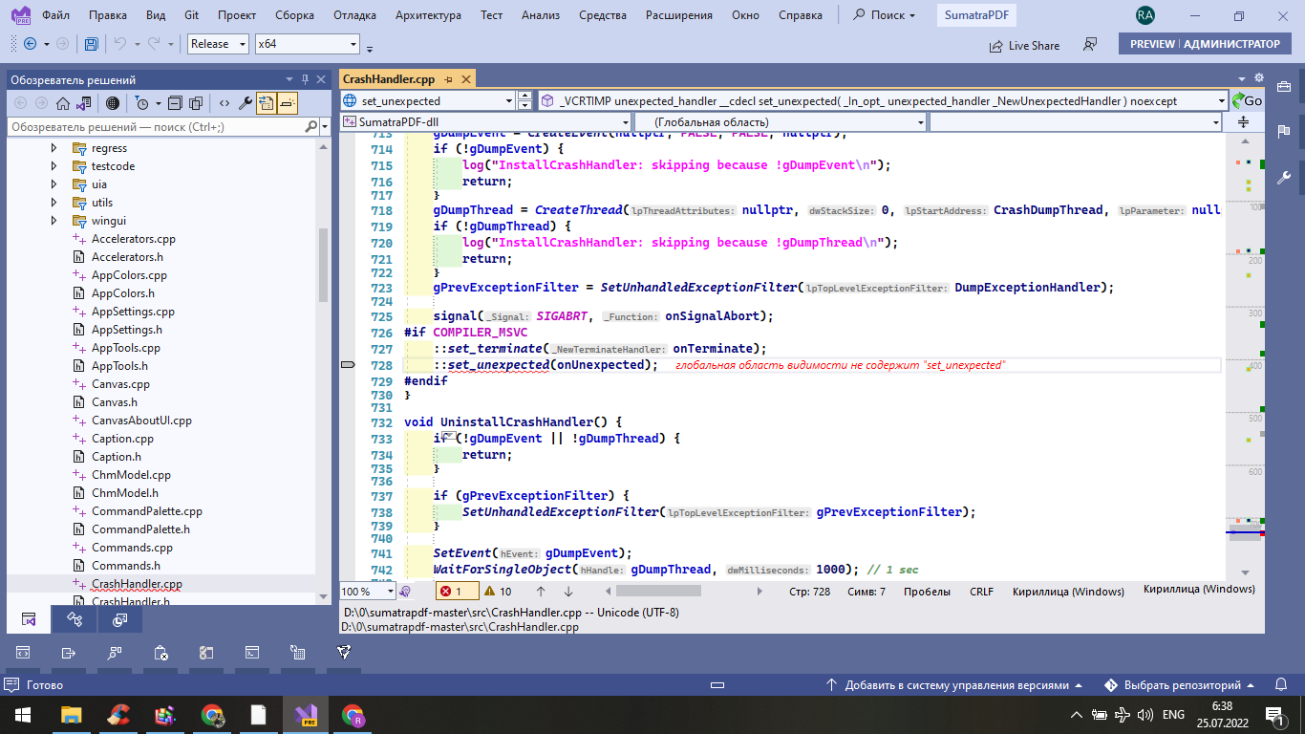1305x734 pixels.
Task: Collapse the wingui folder
Action: point(54,220)
